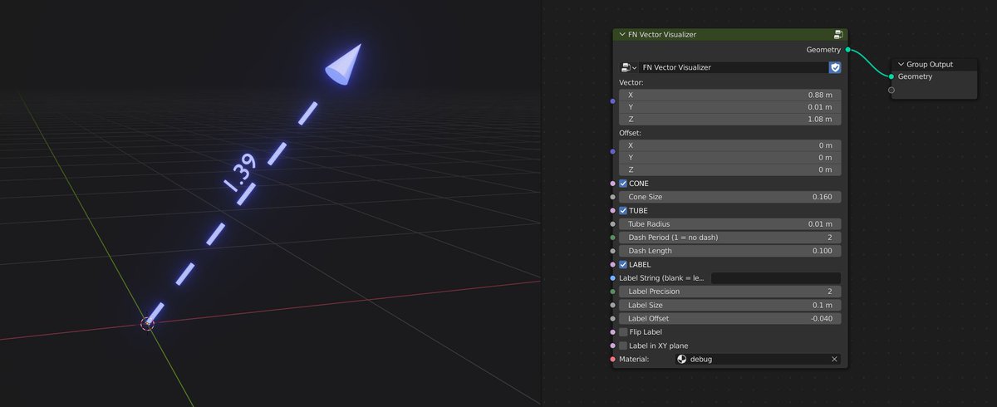The image size is (997, 407).
Task: Click the Label String text field
Action: (776, 278)
